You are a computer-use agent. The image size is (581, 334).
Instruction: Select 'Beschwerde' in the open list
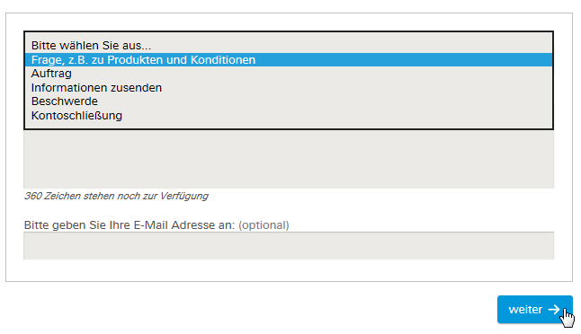(289, 101)
